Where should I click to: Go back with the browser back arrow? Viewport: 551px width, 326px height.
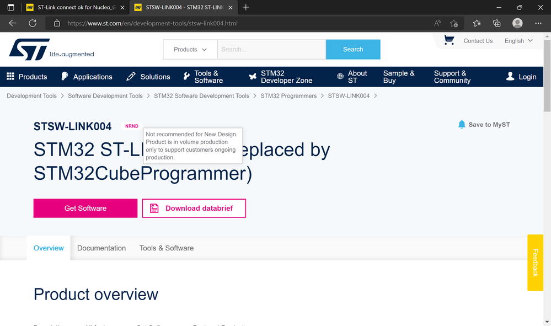point(13,23)
